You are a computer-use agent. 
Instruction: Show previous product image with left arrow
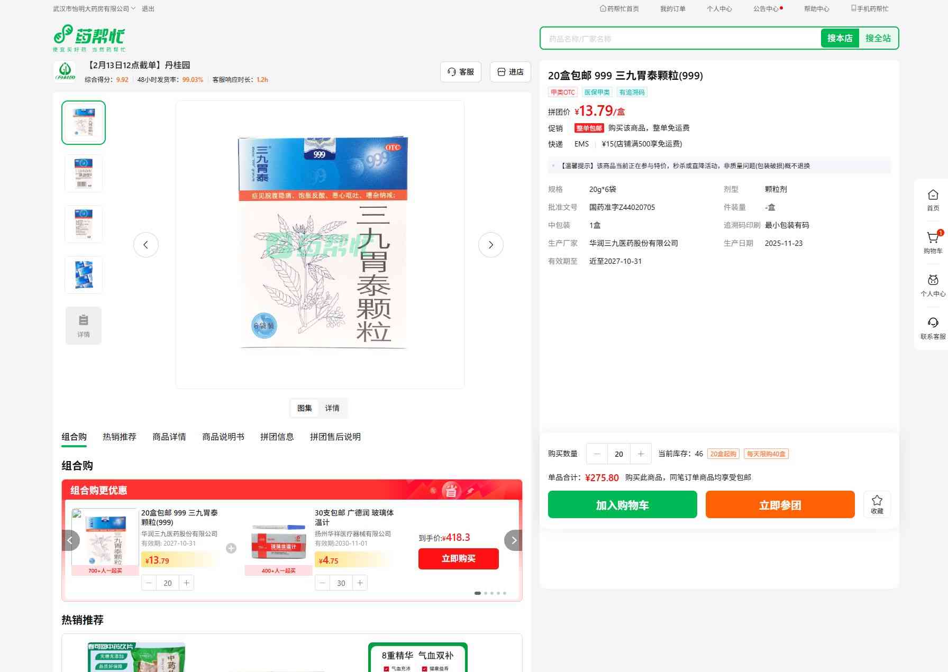(146, 245)
